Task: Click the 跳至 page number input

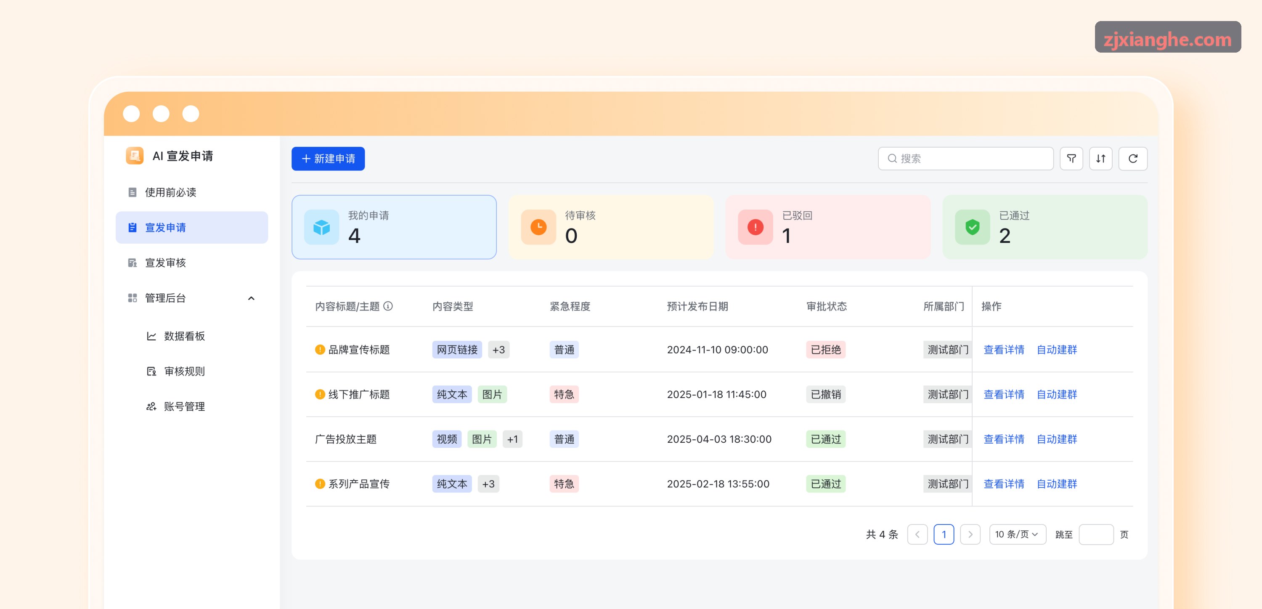Action: pyautogui.click(x=1096, y=535)
